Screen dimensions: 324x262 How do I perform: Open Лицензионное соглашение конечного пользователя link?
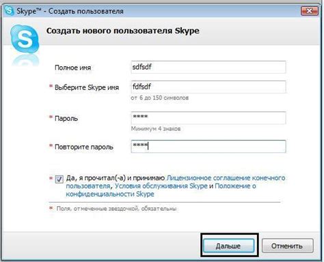click(176, 181)
